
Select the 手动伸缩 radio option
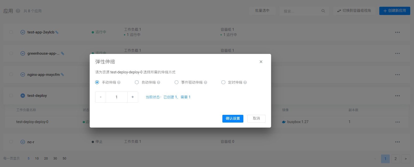[97, 82]
